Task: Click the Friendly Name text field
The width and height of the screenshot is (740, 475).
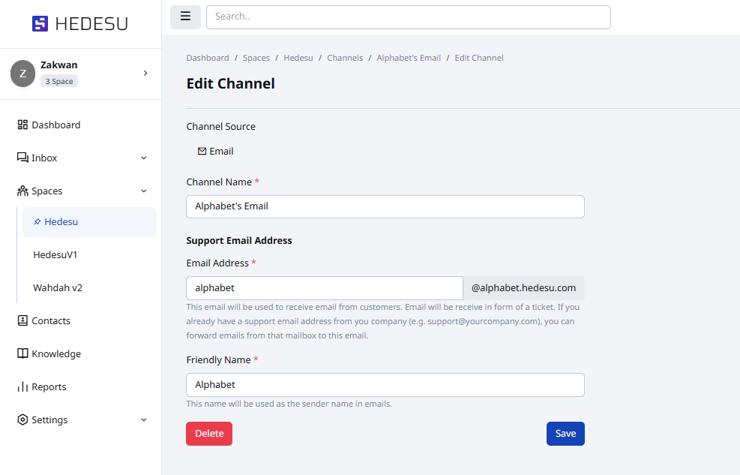Action: [385, 385]
